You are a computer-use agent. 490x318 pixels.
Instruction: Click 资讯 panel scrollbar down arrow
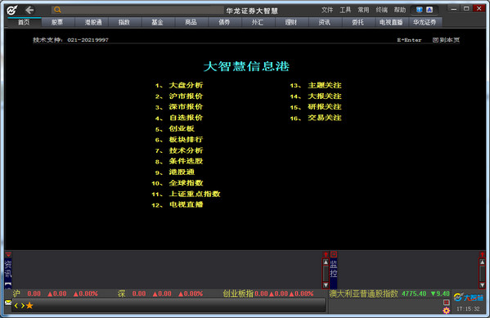tap(326, 285)
